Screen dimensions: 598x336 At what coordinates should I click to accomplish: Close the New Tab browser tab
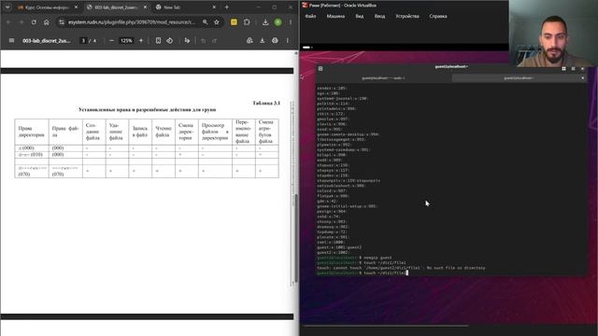click(214, 7)
